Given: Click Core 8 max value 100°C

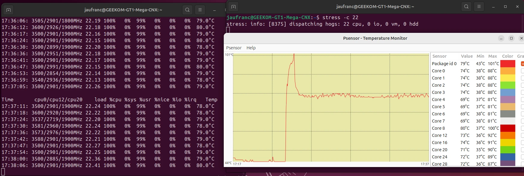Looking at the screenshot, I should click(x=493, y=128).
